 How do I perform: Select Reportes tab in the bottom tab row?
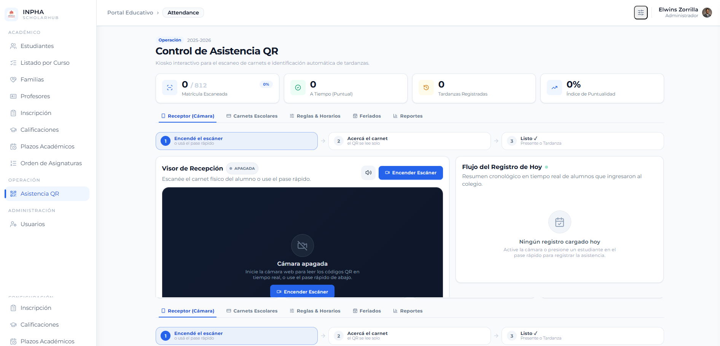(408, 311)
